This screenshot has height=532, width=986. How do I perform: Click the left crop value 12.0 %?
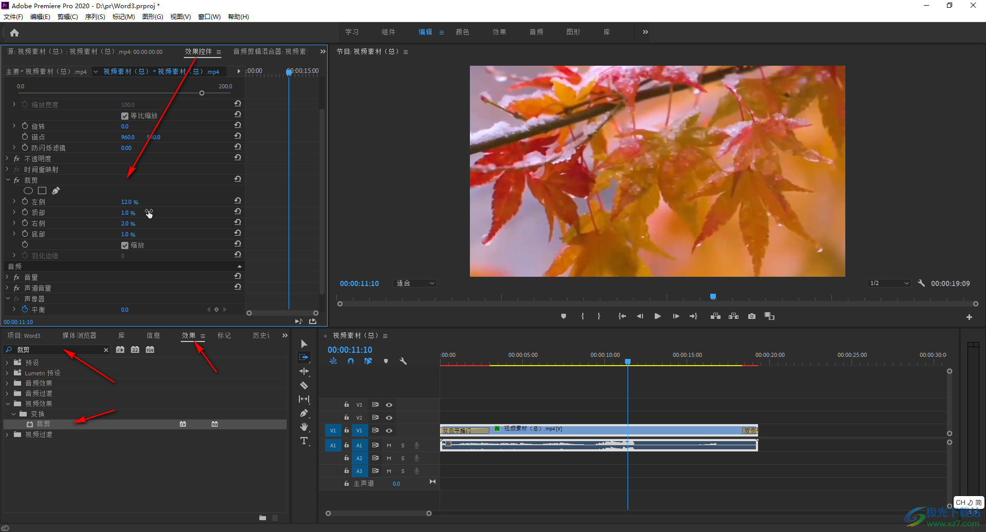tap(129, 202)
